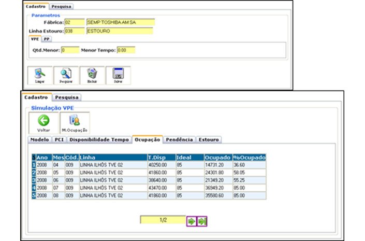Open the Disponibilidade Tempo tab

(99, 139)
